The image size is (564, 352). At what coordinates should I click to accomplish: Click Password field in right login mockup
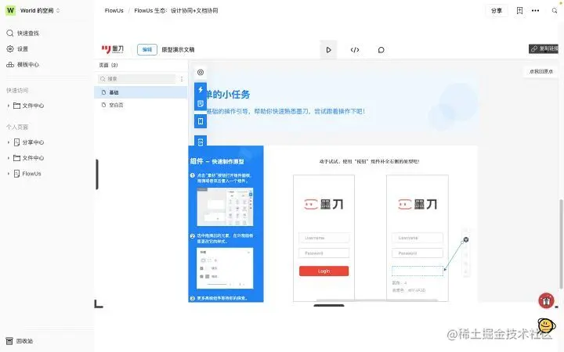tap(418, 253)
